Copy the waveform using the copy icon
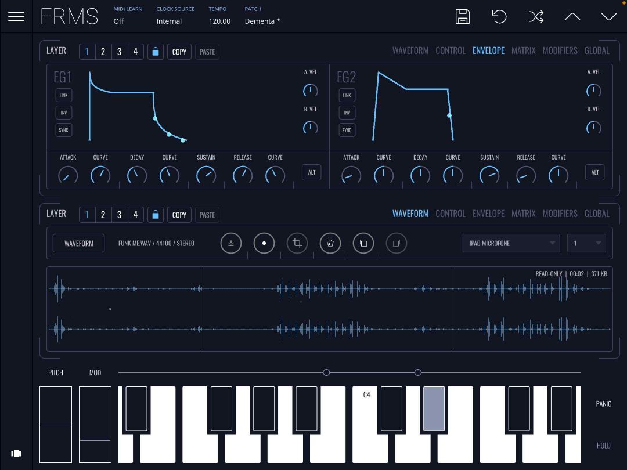627x470 pixels. (363, 243)
